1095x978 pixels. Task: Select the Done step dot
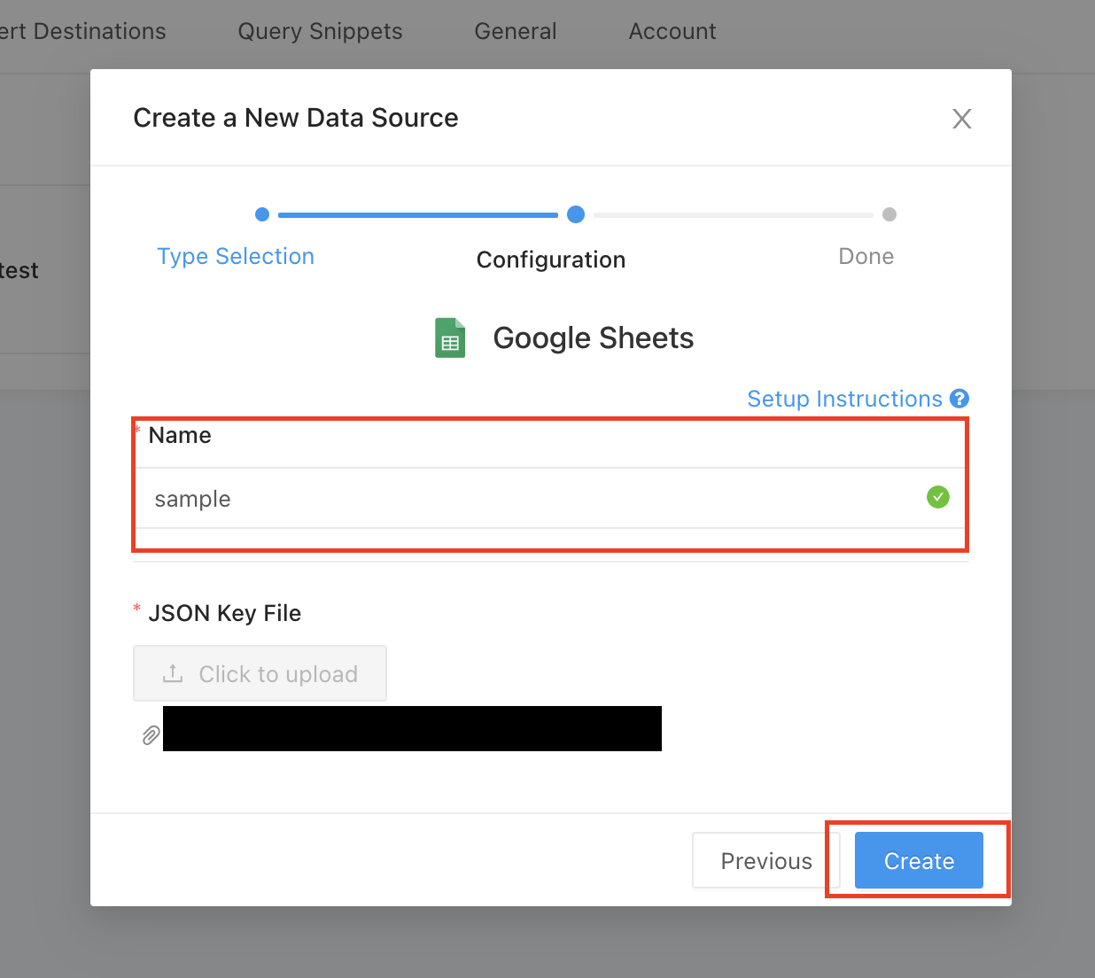[889, 214]
